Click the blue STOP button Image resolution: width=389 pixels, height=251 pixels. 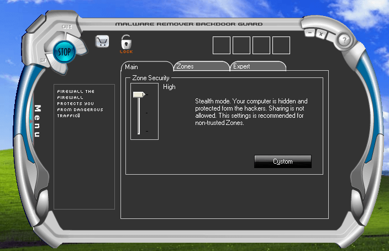pos(64,52)
